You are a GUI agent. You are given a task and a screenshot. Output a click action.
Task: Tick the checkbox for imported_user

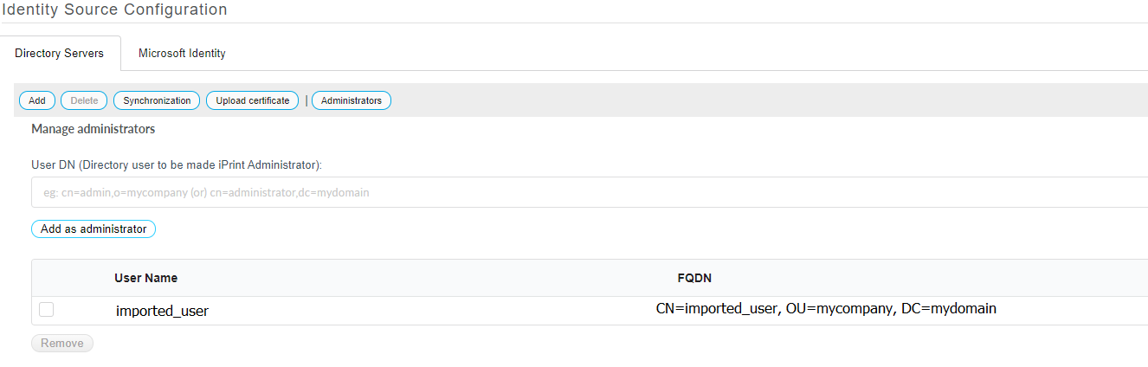tap(46, 310)
